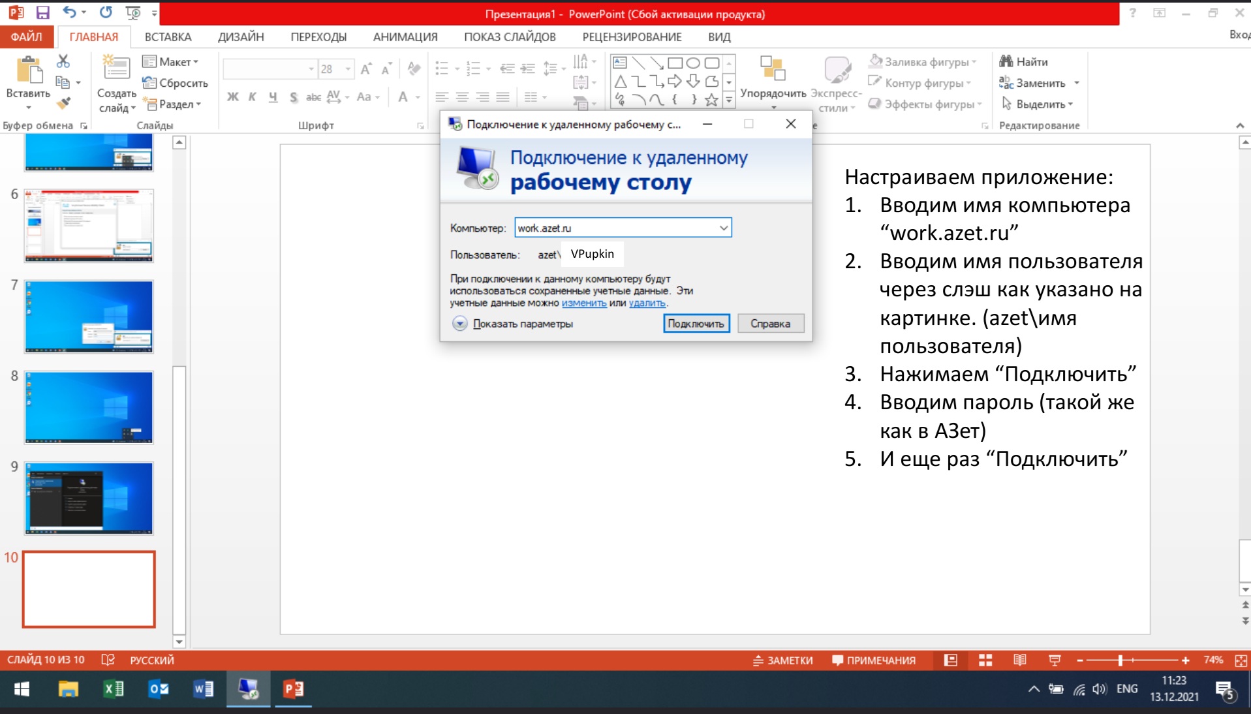The image size is (1251, 714).
Task: Select slide 7 thumbnail
Action: pyautogui.click(x=89, y=317)
